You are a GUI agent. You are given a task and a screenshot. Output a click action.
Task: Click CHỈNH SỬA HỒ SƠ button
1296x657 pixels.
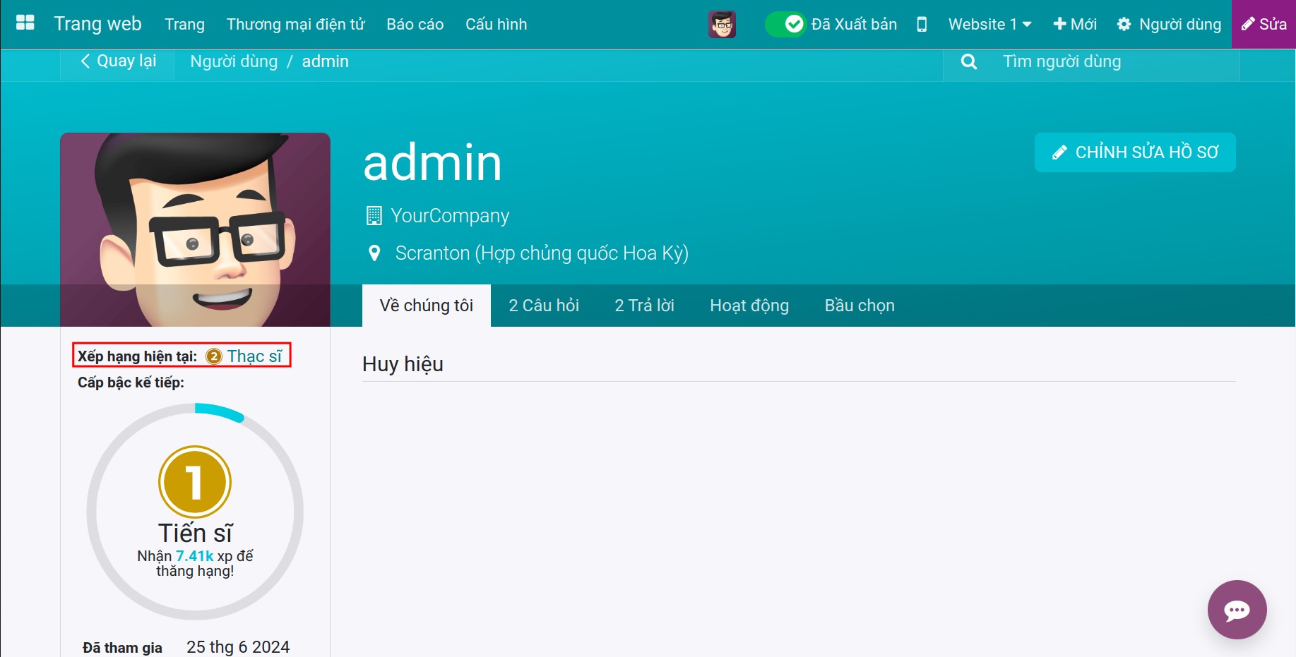[1135, 152]
